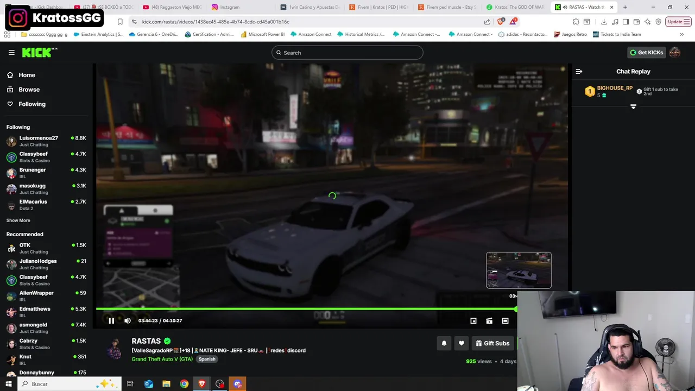Viewport: 695px width, 391px height.
Task: Click Grand Theft Auto V category link
Action: [x=162, y=359]
